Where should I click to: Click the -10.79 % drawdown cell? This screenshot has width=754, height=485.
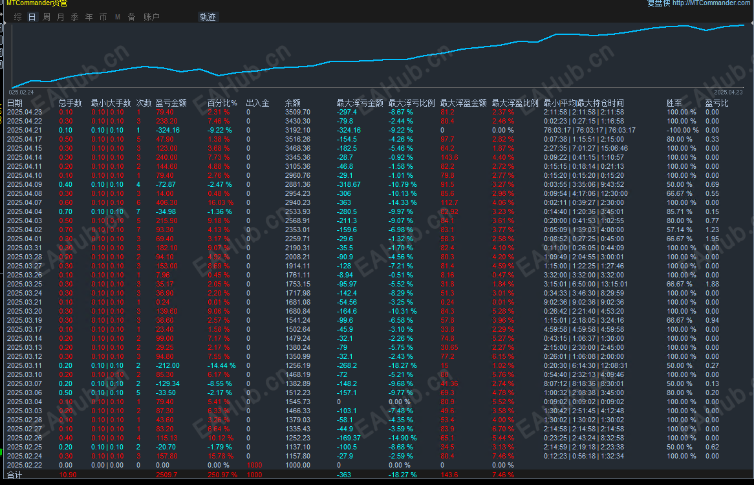click(x=403, y=184)
